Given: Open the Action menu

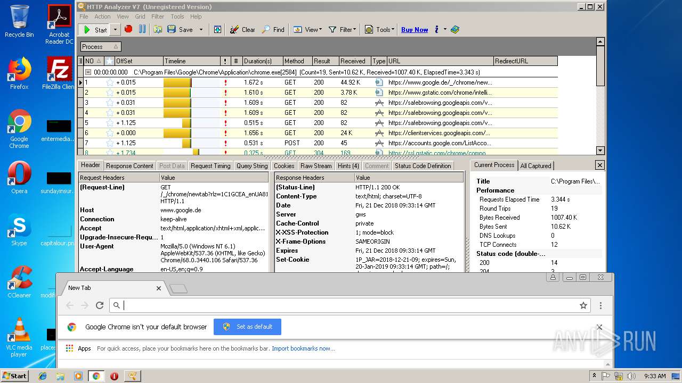Looking at the screenshot, I should tap(102, 16).
